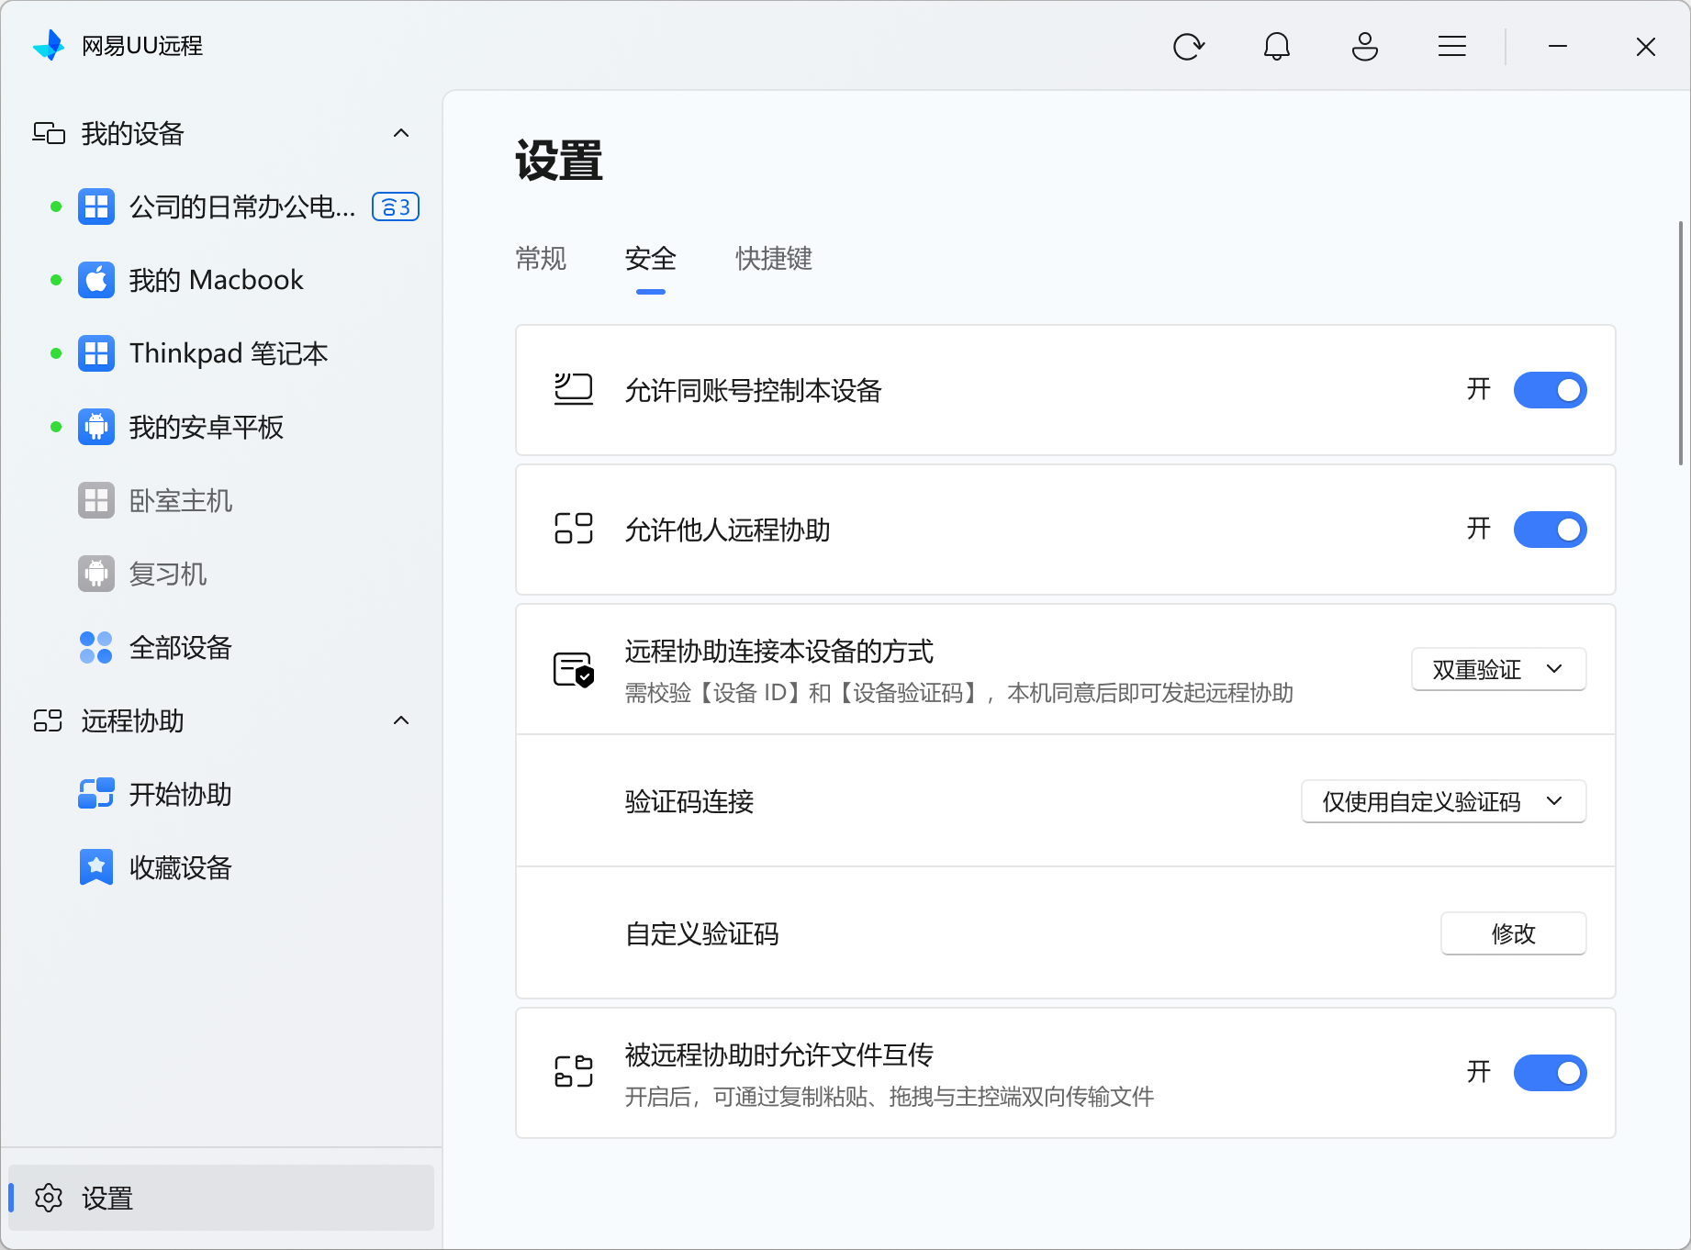The image size is (1691, 1250).
Task: Click the 远程协助连接本设备的方式 shield icon
Action: pyautogui.click(x=574, y=669)
